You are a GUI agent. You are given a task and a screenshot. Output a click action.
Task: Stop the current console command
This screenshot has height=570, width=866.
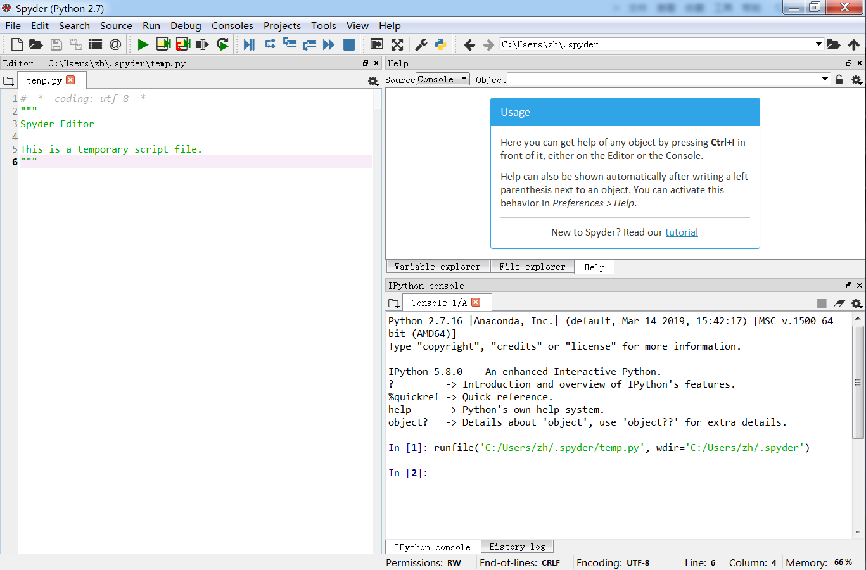tap(822, 303)
